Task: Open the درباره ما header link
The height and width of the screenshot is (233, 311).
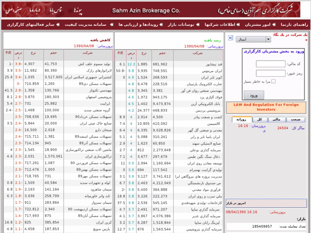Action: (35, 10)
